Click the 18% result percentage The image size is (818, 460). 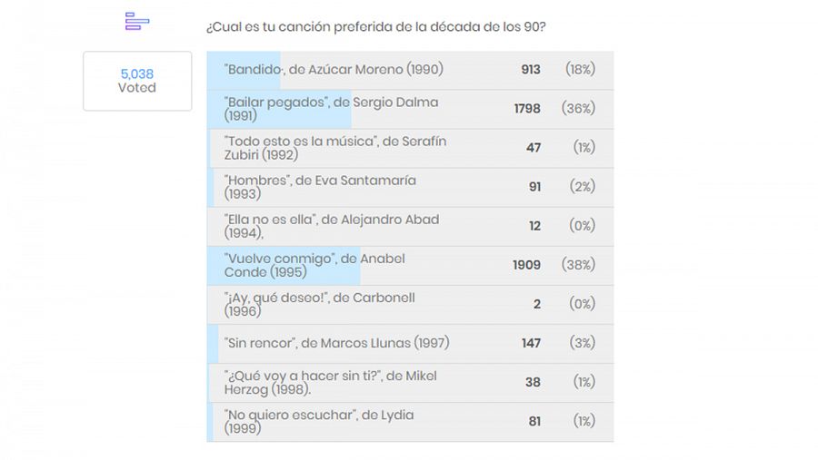pos(580,70)
